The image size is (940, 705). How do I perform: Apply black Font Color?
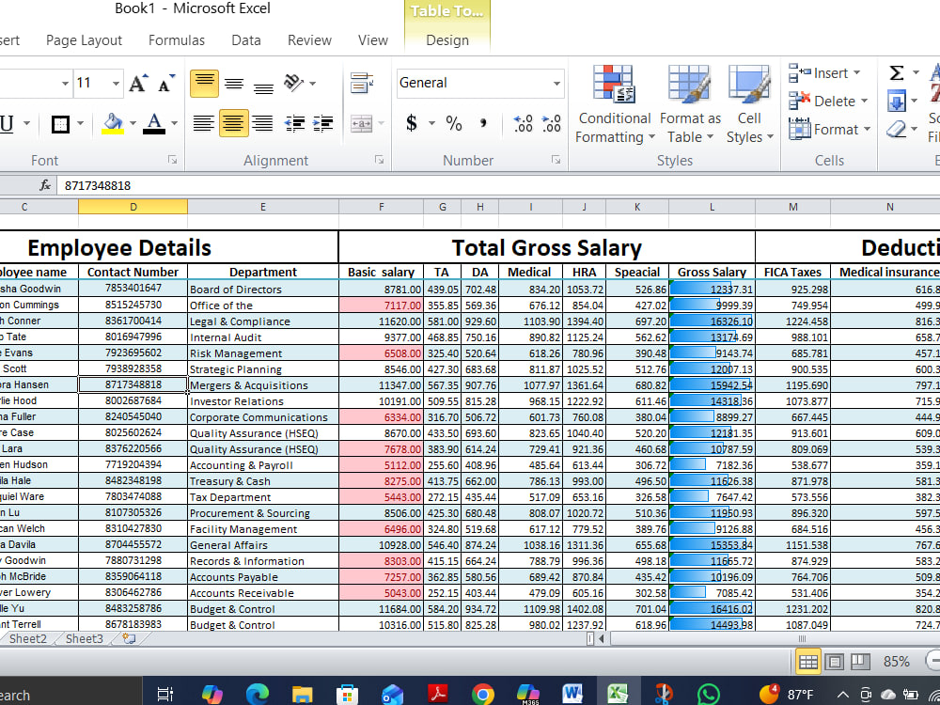(x=154, y=123)
